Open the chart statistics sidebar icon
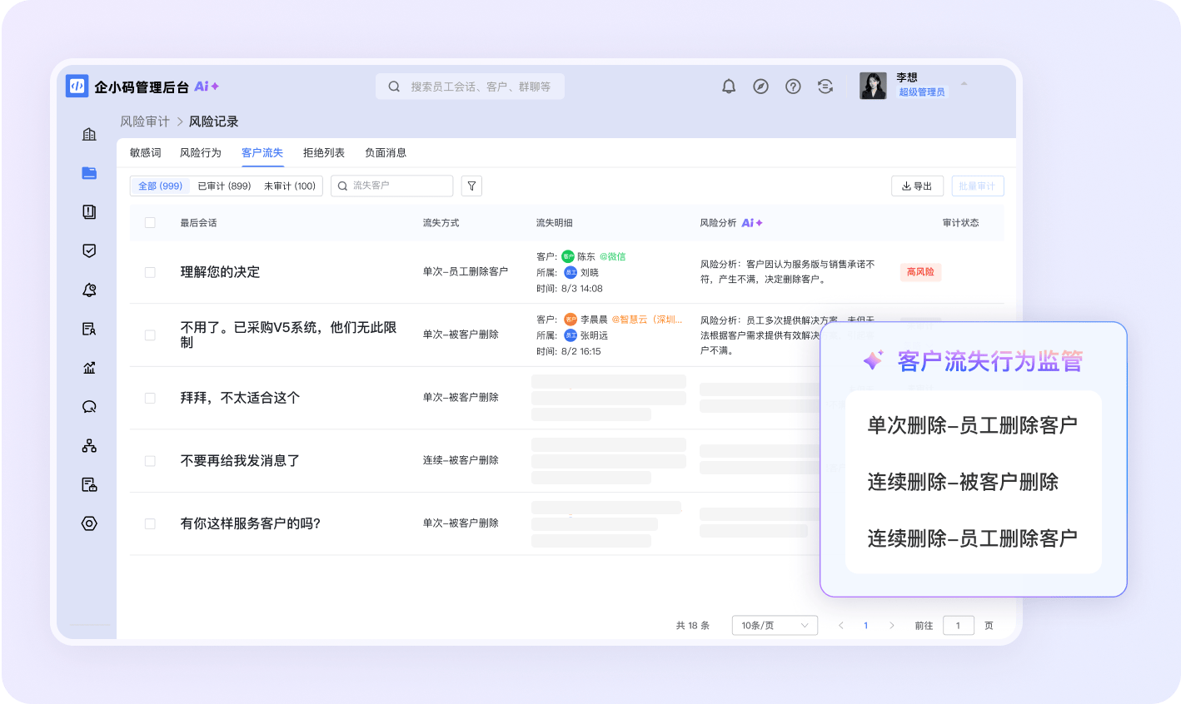The height and width of the screenshot is (704, 1181). [x=89, y=368]
